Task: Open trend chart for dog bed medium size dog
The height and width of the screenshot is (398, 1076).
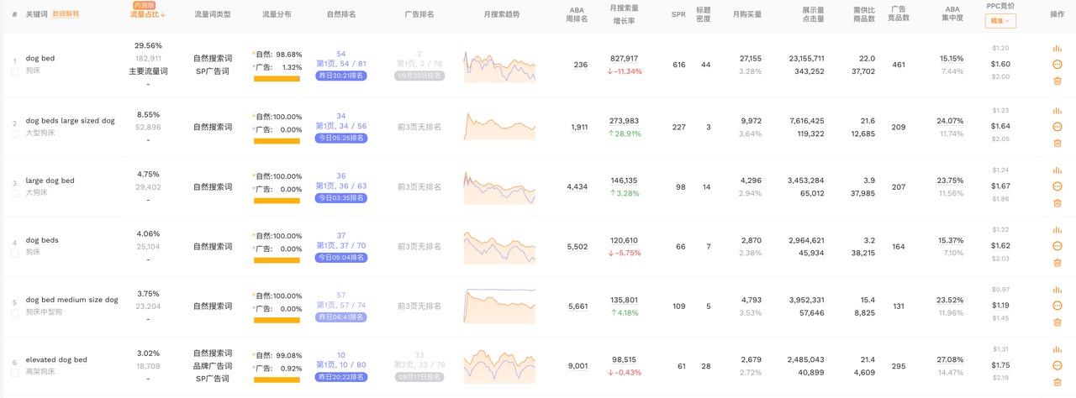Action: tap(499, 306)
